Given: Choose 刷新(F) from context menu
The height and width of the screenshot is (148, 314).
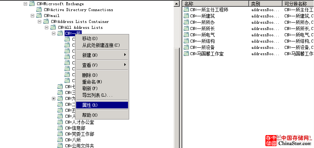Looking at the screenshot, I should [x=102, y=88].
